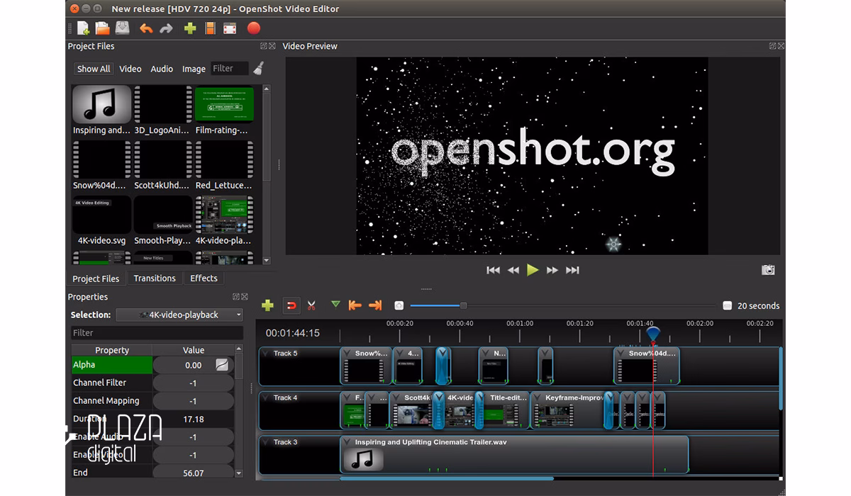Viewport: 851px width, 496px height.
Task: Zoom out on the timeline with the minus icon
Action: (727, 305)
